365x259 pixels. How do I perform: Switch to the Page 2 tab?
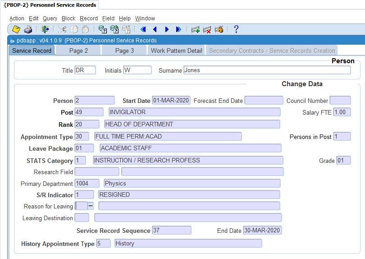(x=78, y=51)
